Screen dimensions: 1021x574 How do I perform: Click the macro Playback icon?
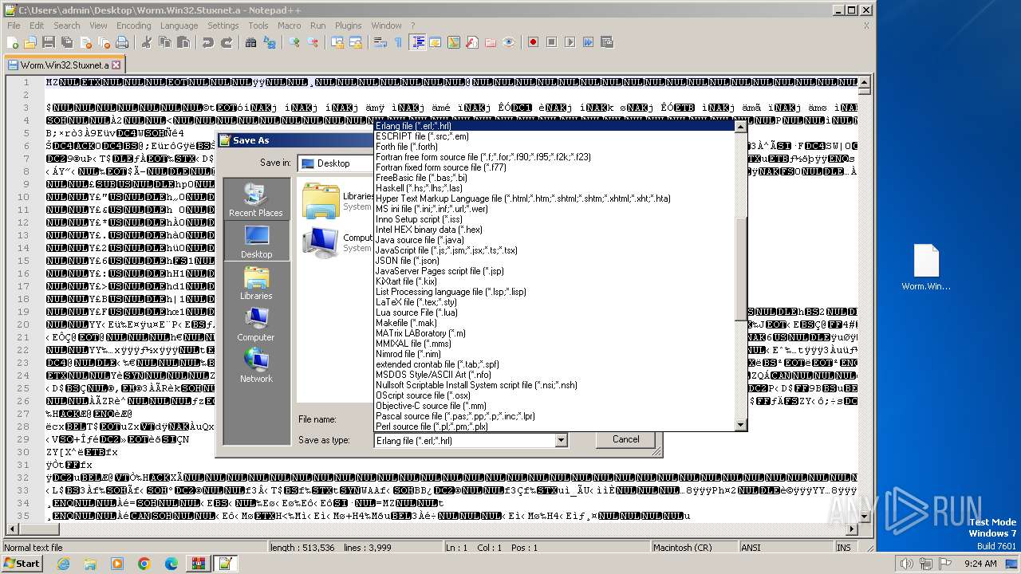pos(570,42)
